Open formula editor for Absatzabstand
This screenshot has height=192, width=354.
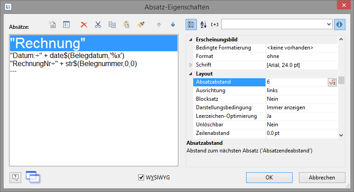(x=332, y=82)
